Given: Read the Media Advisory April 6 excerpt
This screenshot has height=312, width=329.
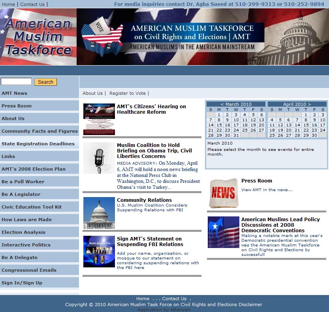Looking at the screenshot, I should click(x=158, y=175).
